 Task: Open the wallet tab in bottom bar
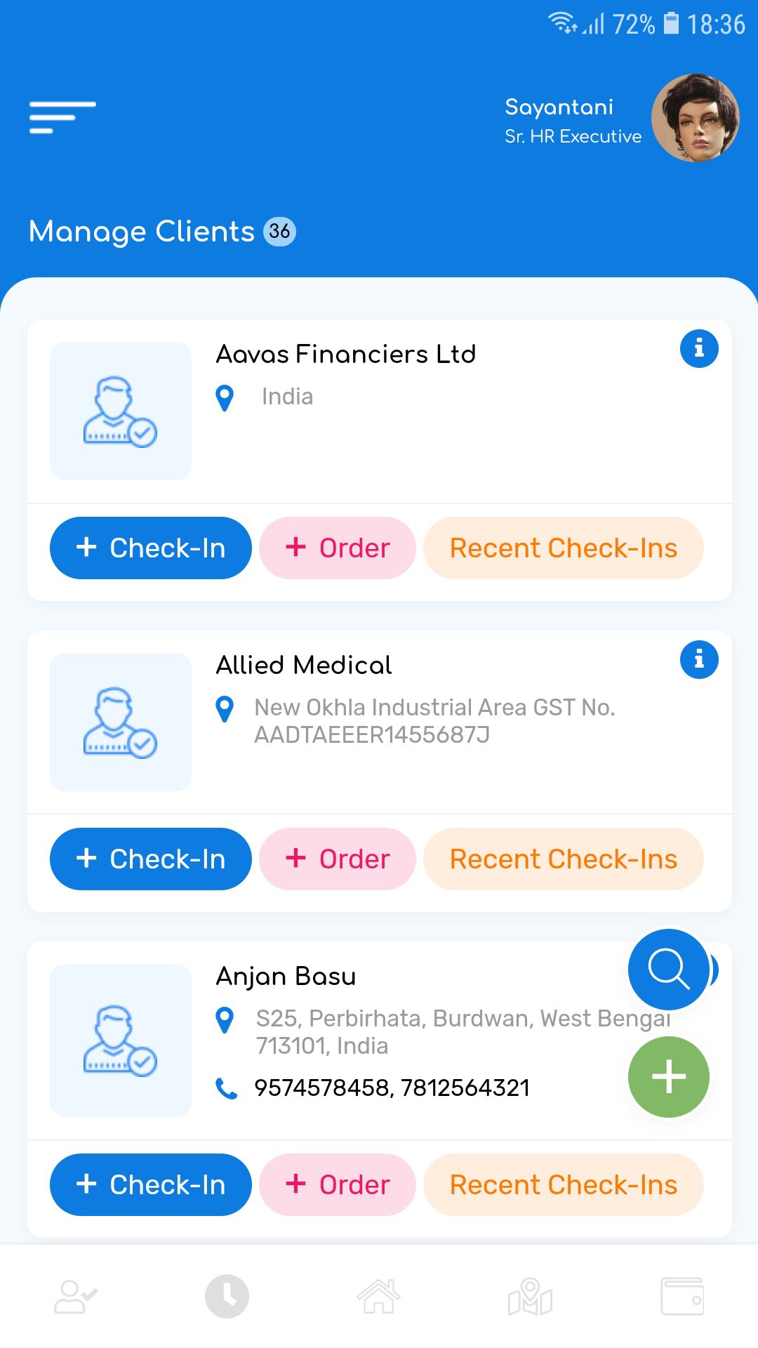(682, 1296)
